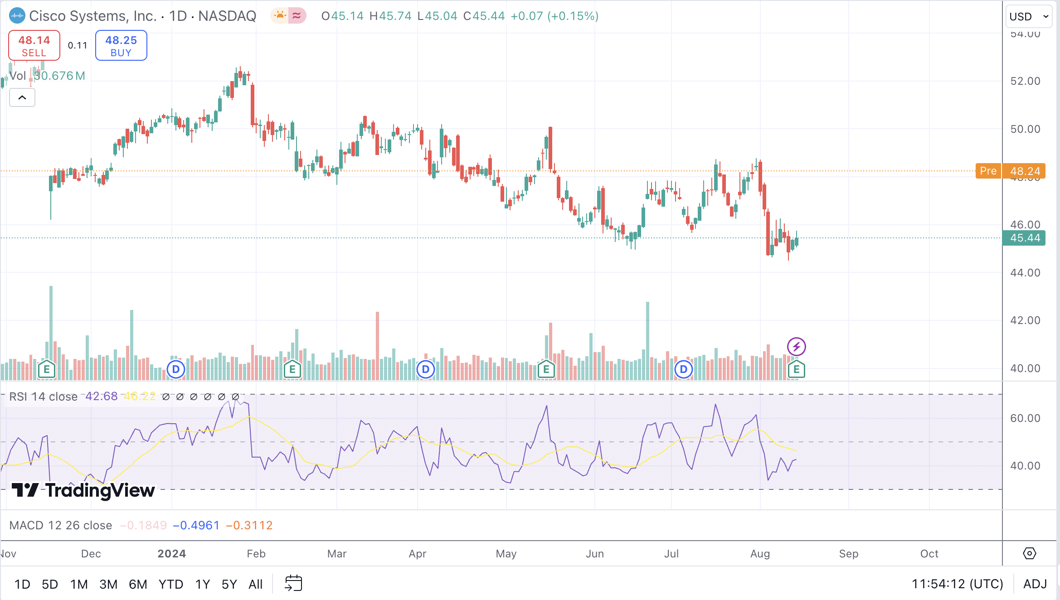The image size is (1060, 600).
Task: Click the +0.07 (+0.15%) change value
Action: [x=554, y=16]
